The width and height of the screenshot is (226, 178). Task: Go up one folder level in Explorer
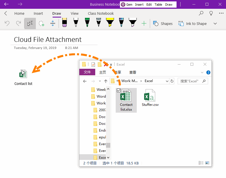(106, 81)
